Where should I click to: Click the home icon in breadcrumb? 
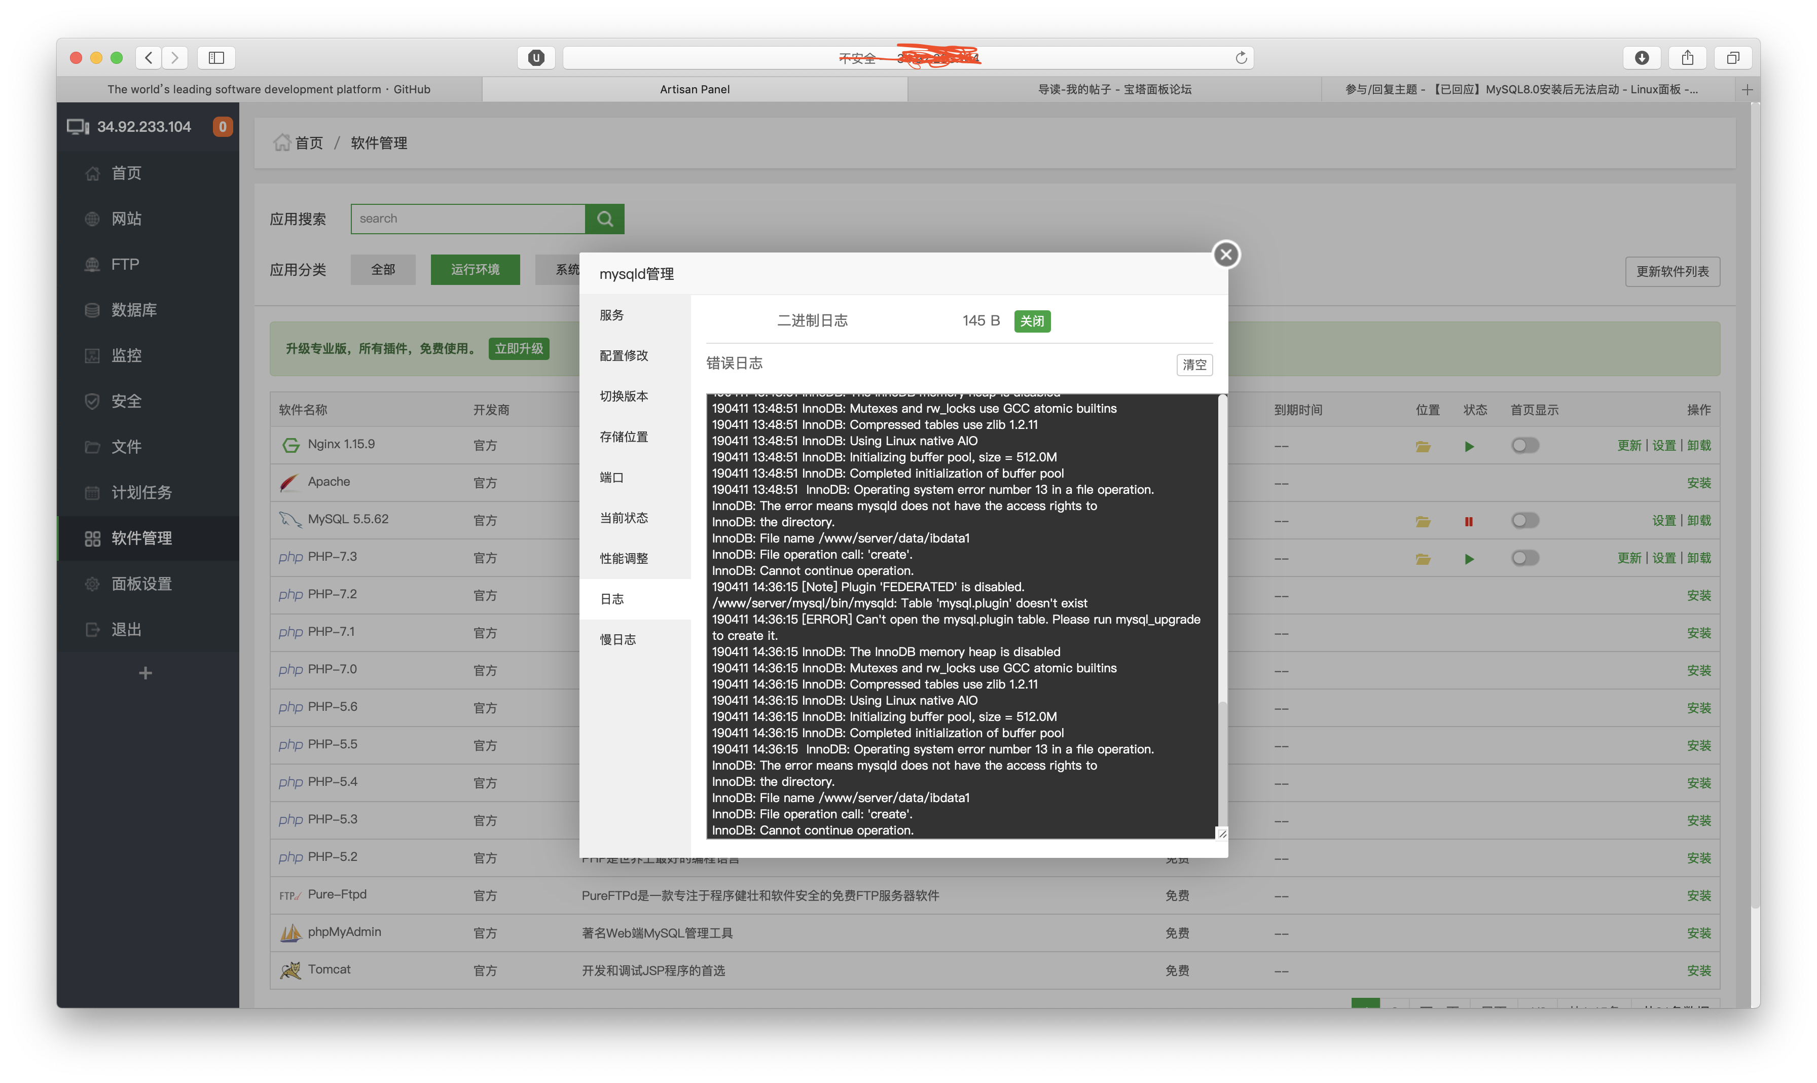282,142
